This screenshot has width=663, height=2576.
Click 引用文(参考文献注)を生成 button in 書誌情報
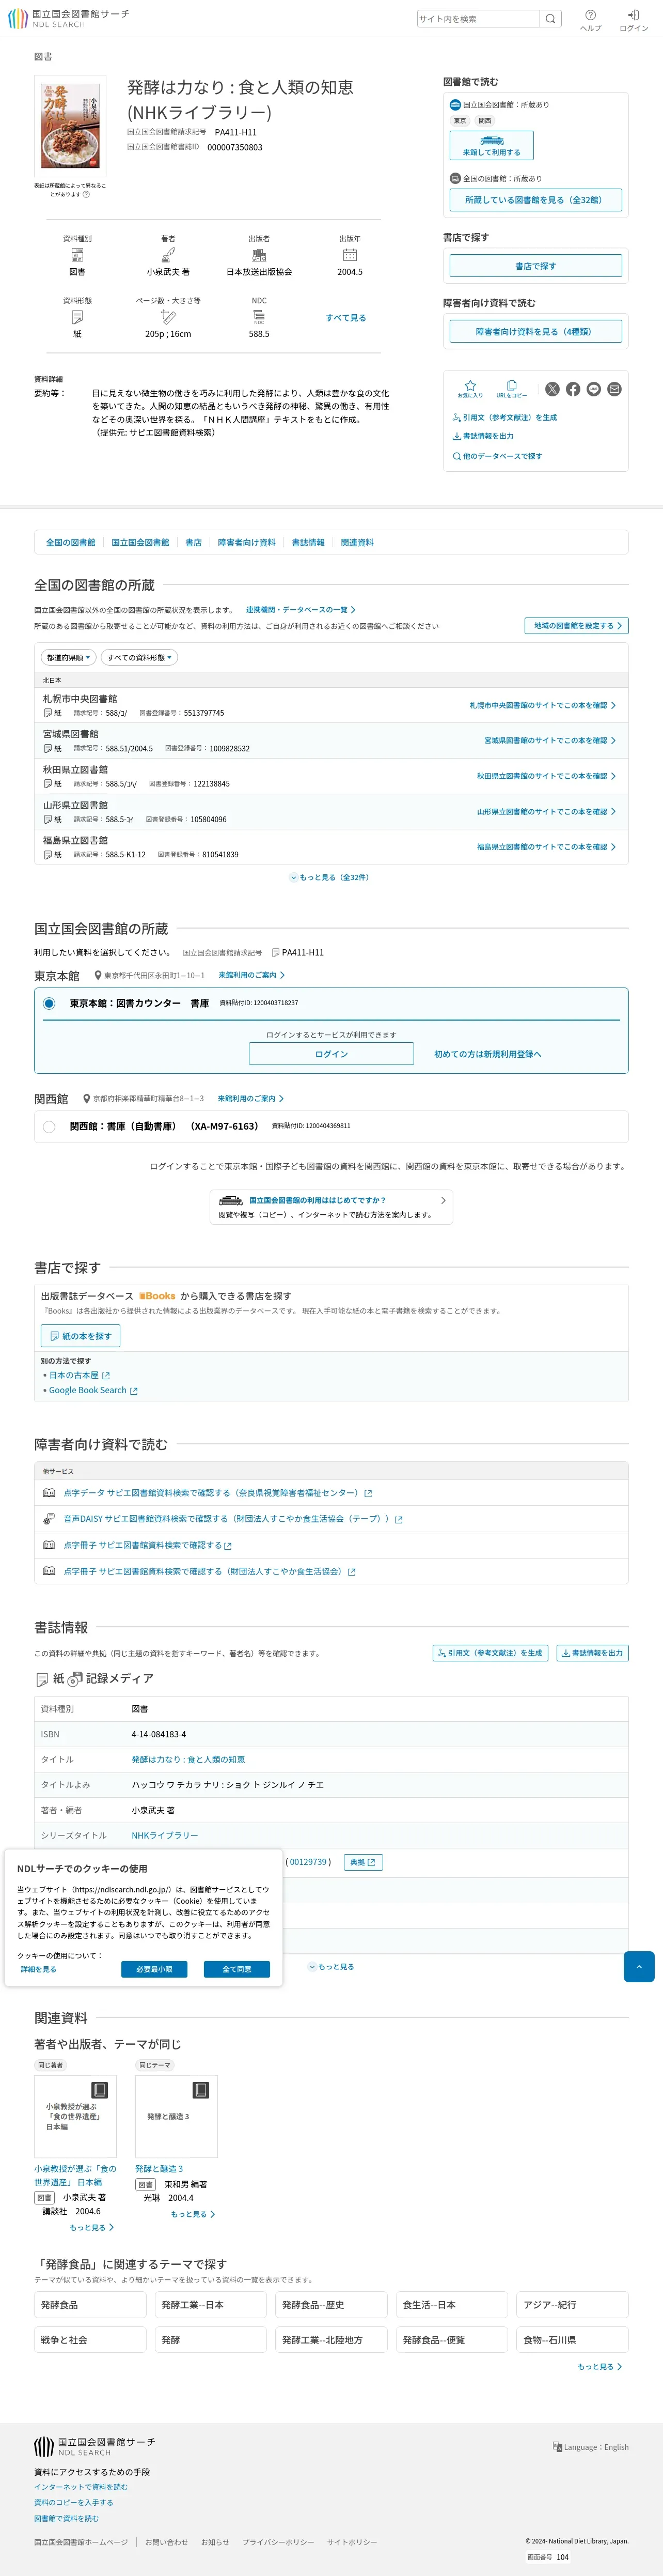pyautogui.click(x=490, y=1653)
